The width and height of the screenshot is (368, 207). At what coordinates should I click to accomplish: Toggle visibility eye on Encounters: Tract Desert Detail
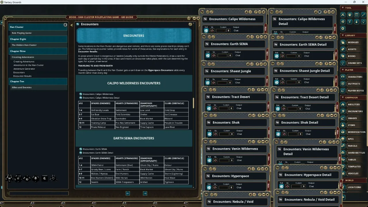(x=284, y=109)
